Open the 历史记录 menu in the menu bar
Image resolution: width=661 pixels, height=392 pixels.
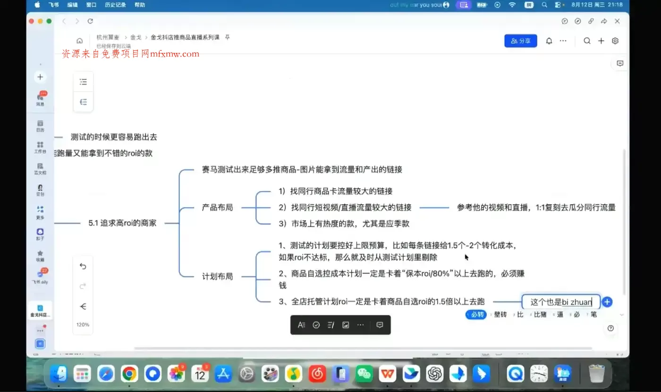coord(115,5)
